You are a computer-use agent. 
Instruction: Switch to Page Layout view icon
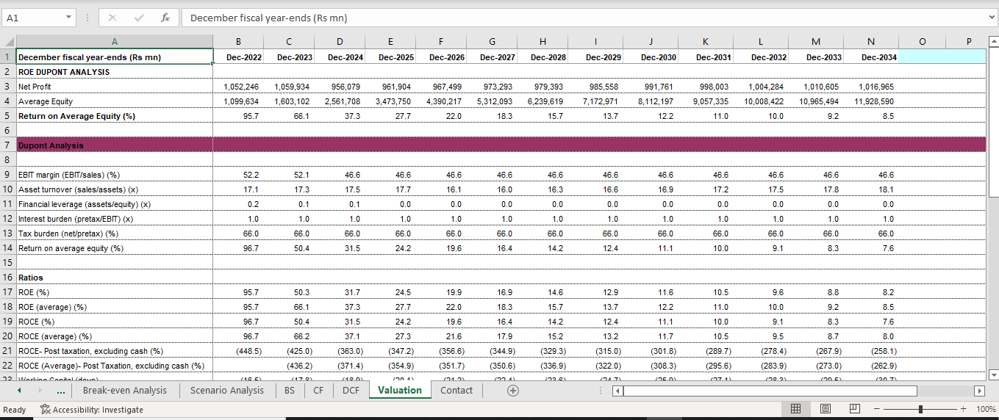pos(824,409)
